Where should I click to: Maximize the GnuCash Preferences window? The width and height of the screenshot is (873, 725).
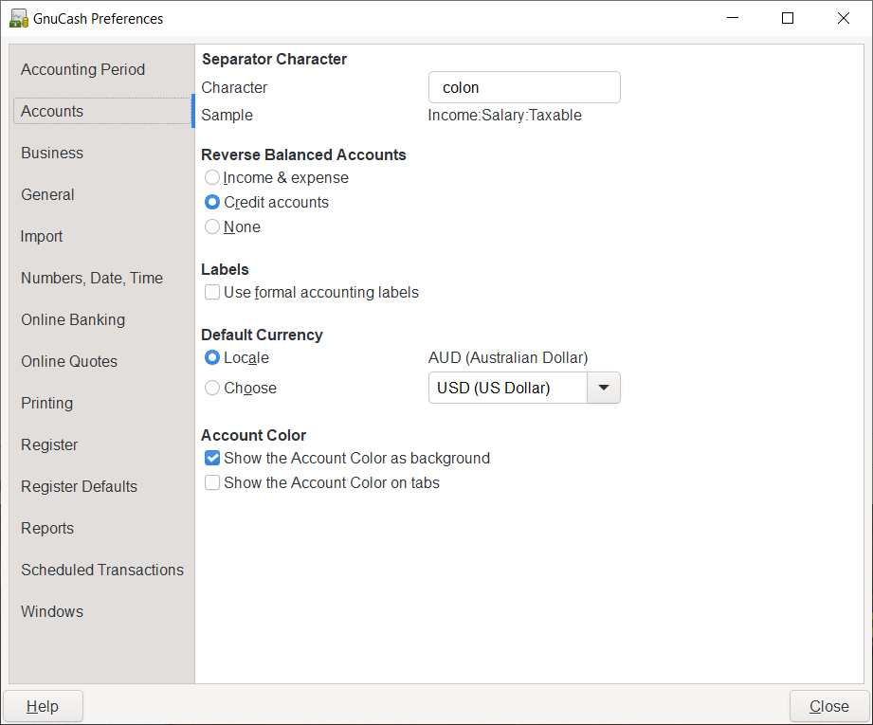pyautogui.click(x=787, y=18)
